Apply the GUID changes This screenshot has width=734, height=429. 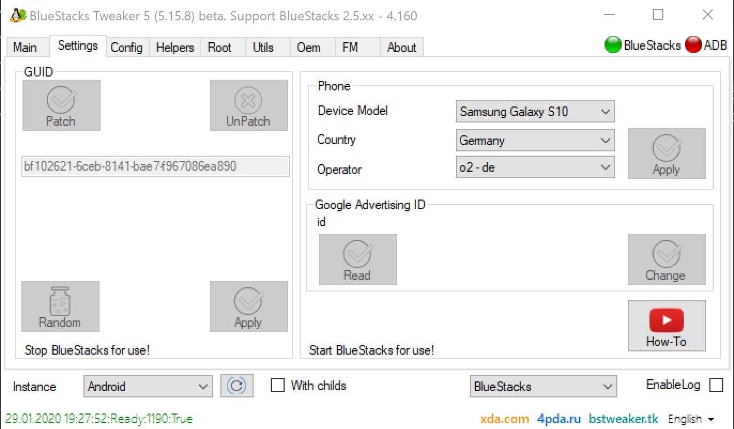(x=248, y=307)
